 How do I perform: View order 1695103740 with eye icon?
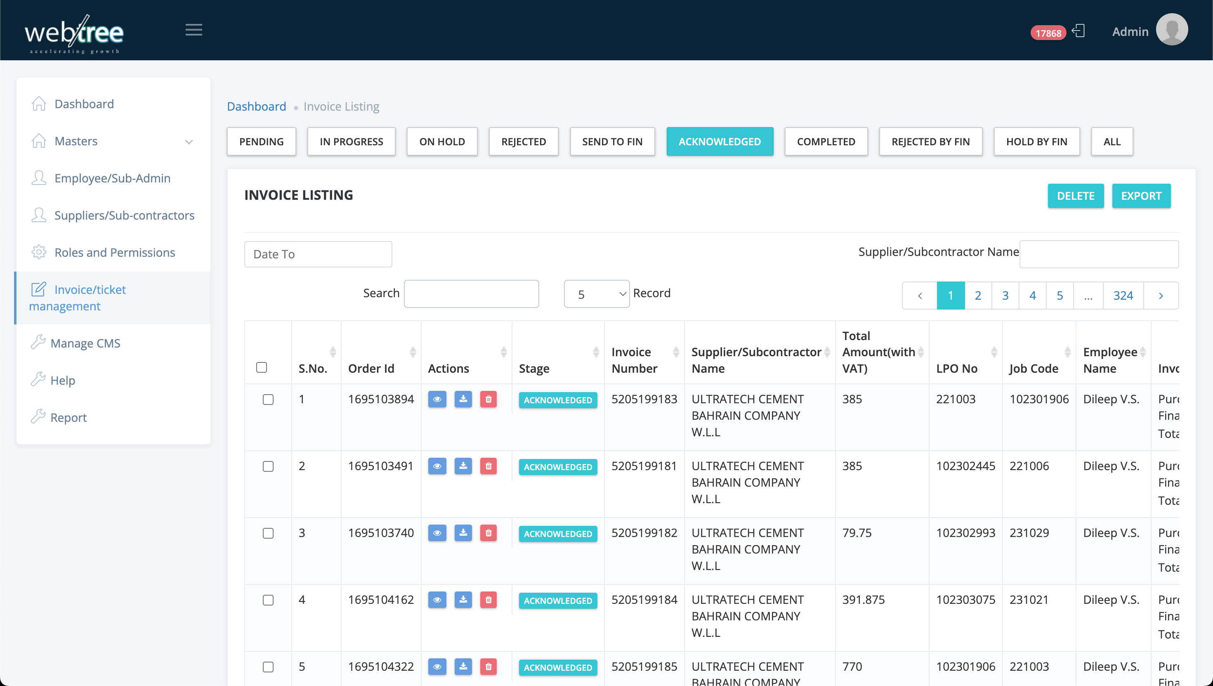tap(437, 533)
